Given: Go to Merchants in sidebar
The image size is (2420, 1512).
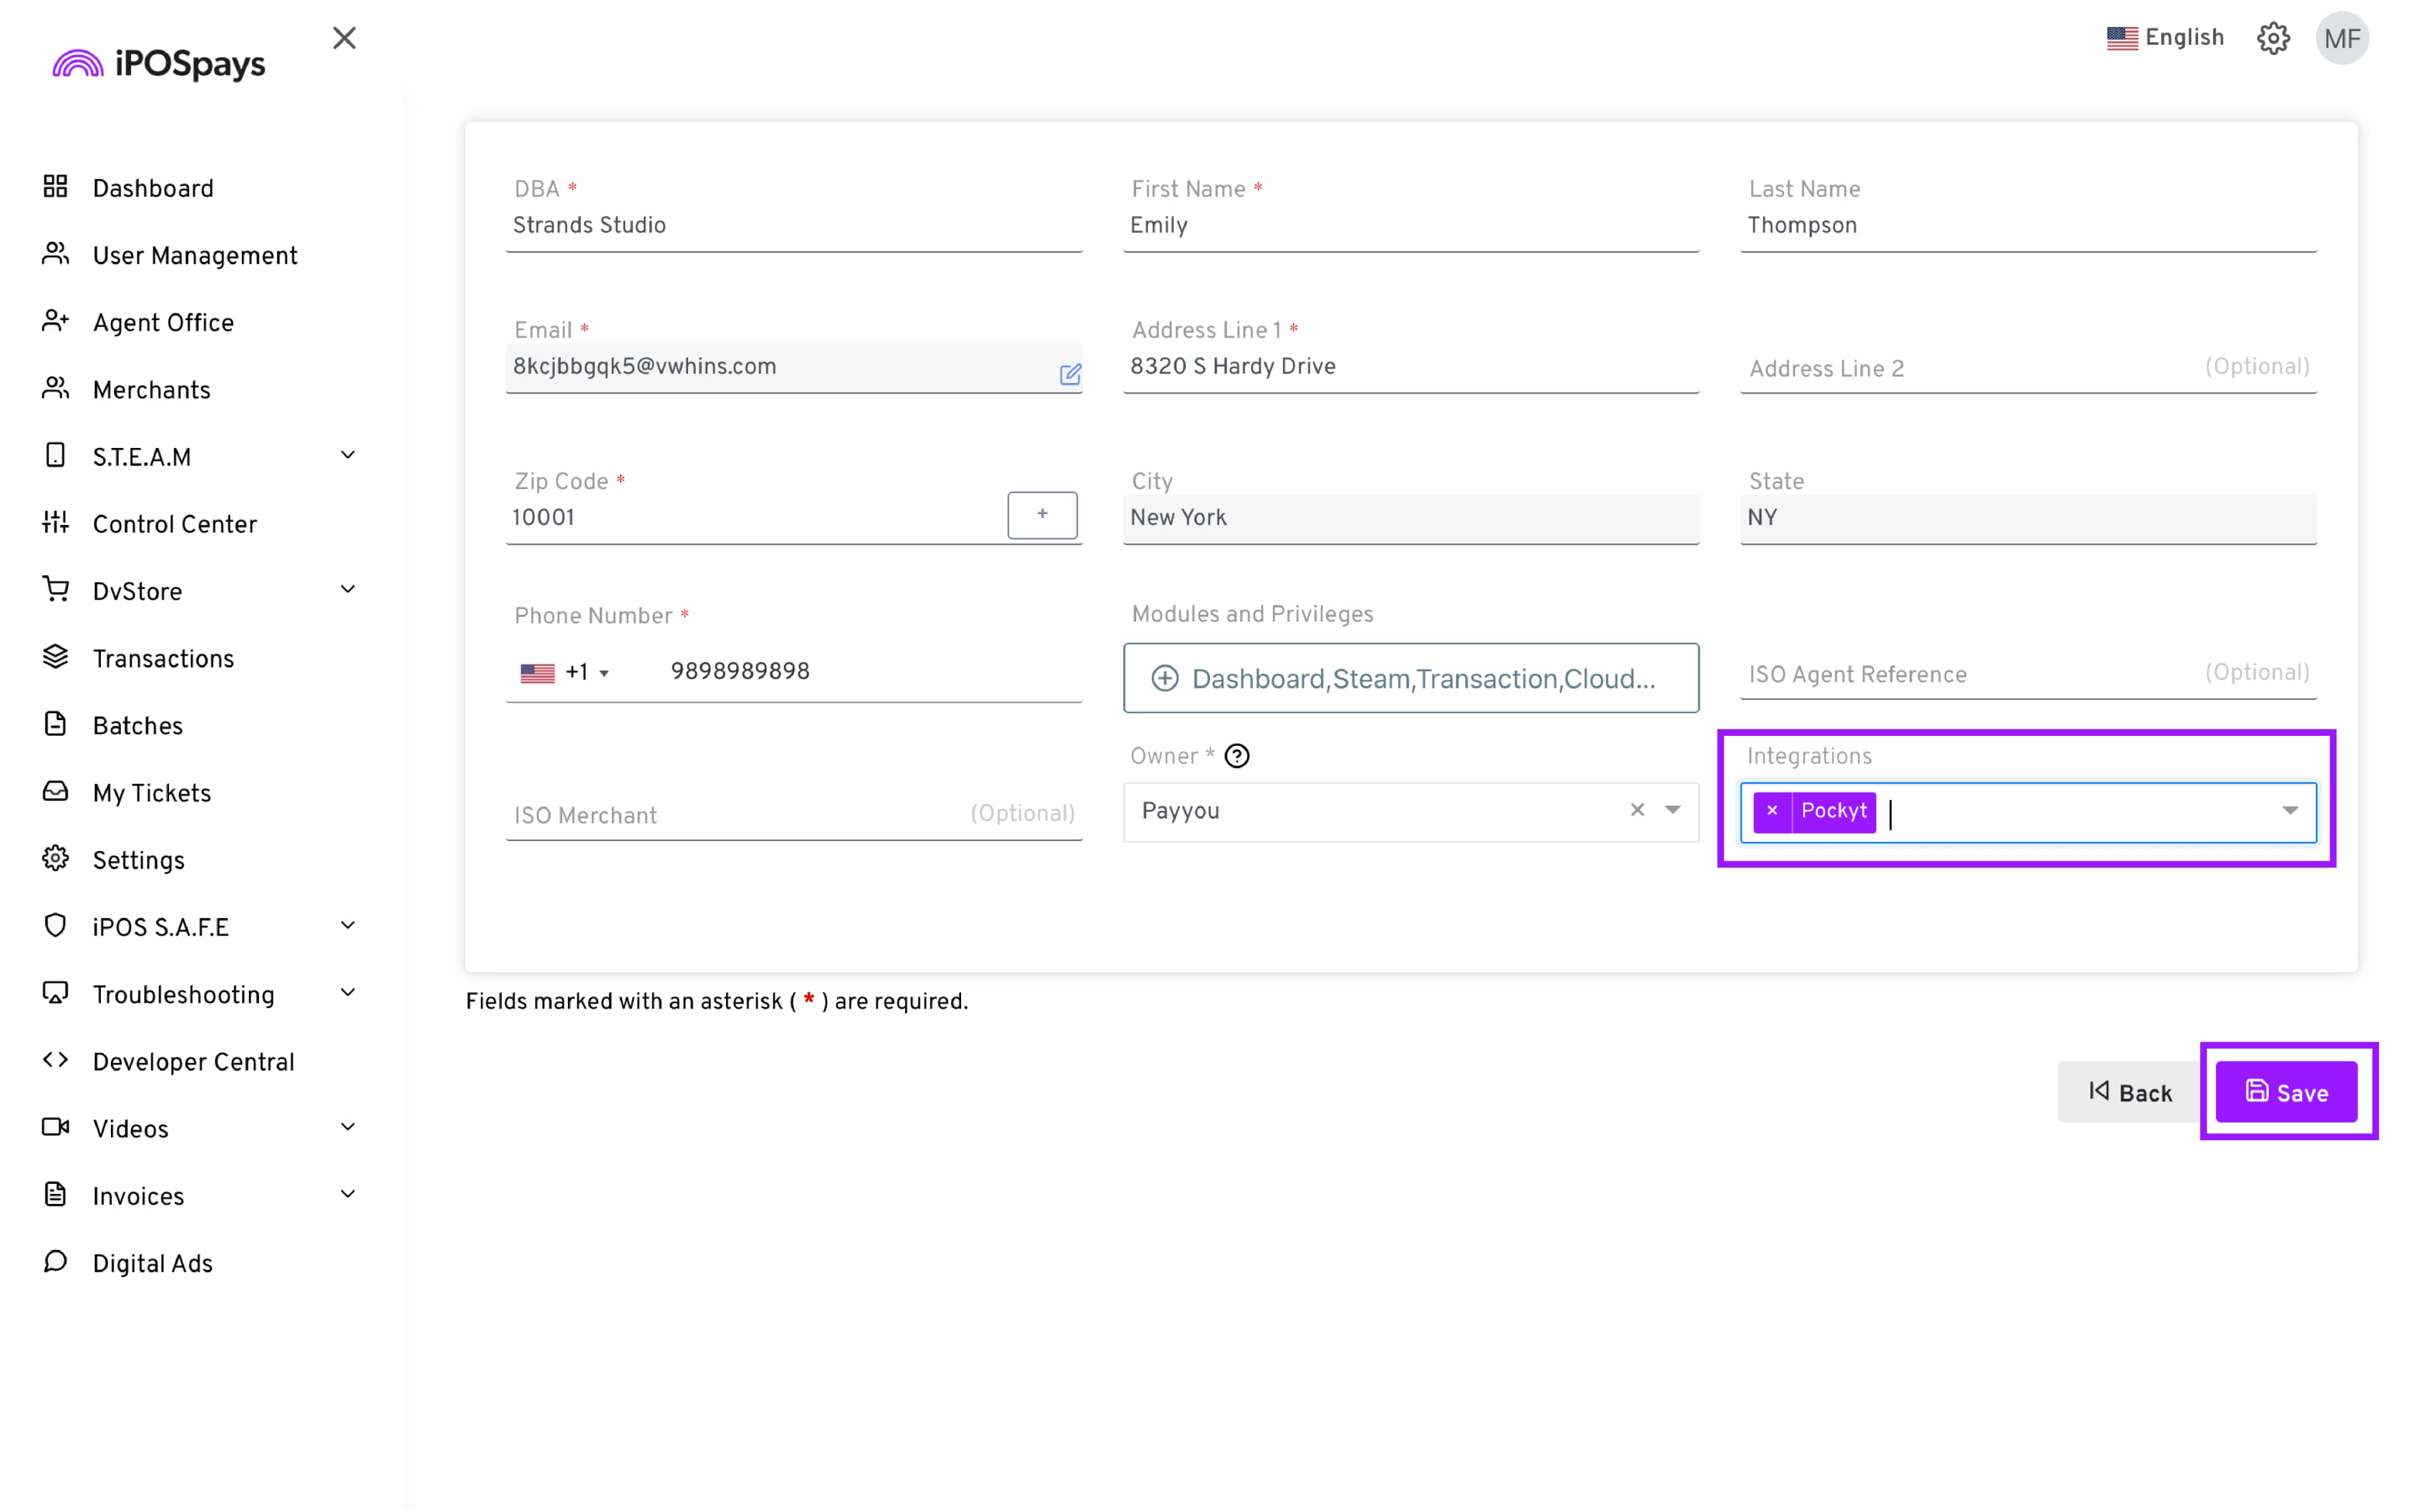Looking at the screenshot, I should tap(151, 390).
